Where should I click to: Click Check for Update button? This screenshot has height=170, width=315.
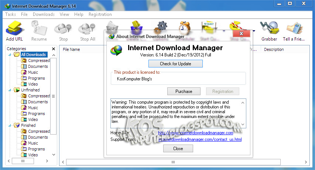[175, 64]
